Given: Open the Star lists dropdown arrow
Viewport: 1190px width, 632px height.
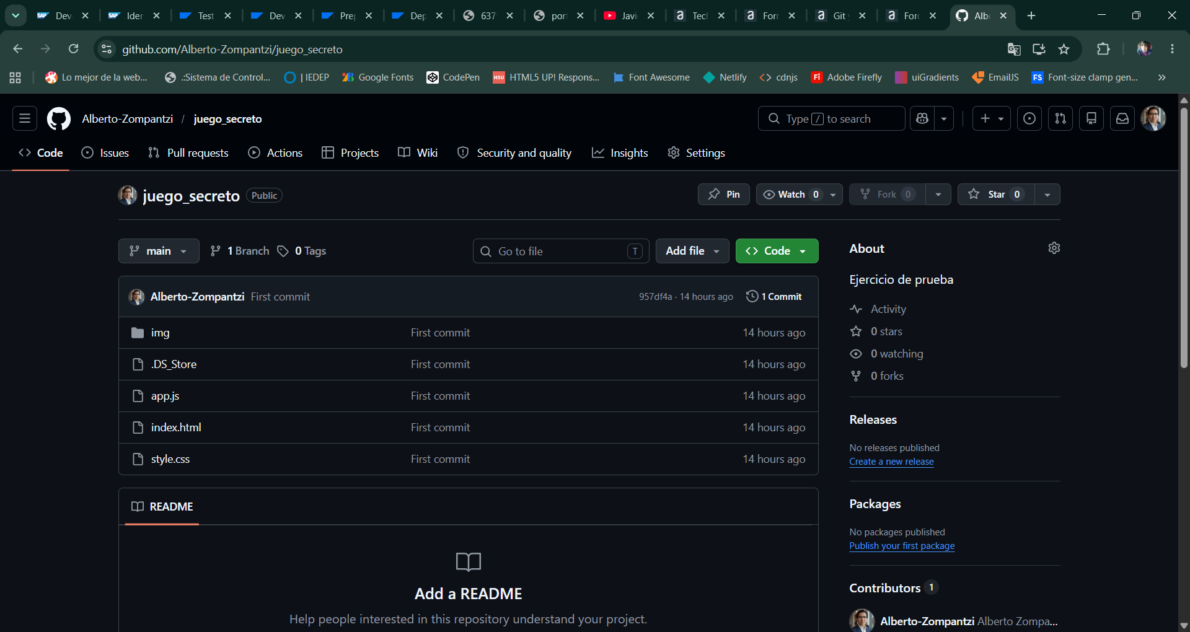Looking at the screenshot, I should click(1047, 195).
